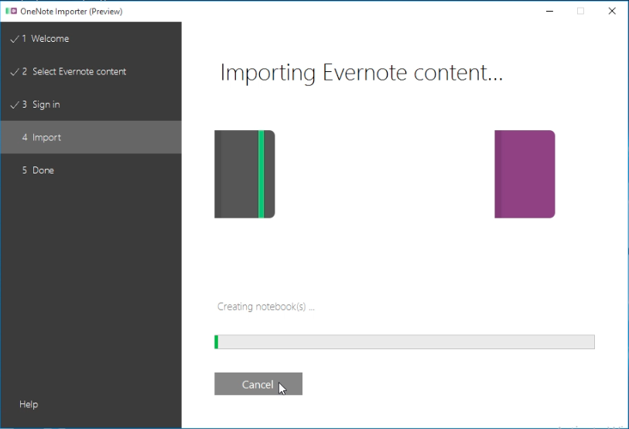Screen dimensions: 629x429
Task: Click the checkmark beside Welcome step
Action: pos(15,39)
